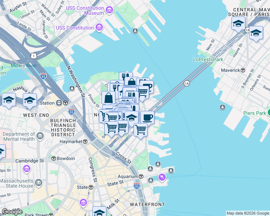Select the Cambridge St road label
Image resolution: width=270 pixels, height=216 pixels.
(30, 161)
